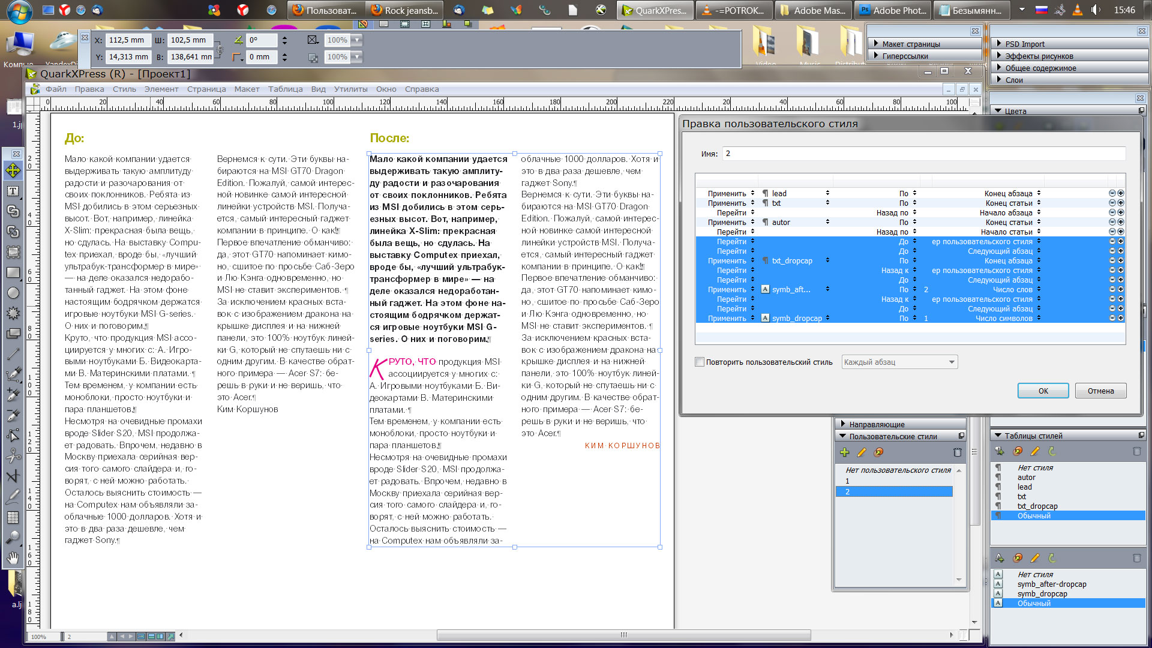Delete conditional style with trash icon

coord(957,452)
